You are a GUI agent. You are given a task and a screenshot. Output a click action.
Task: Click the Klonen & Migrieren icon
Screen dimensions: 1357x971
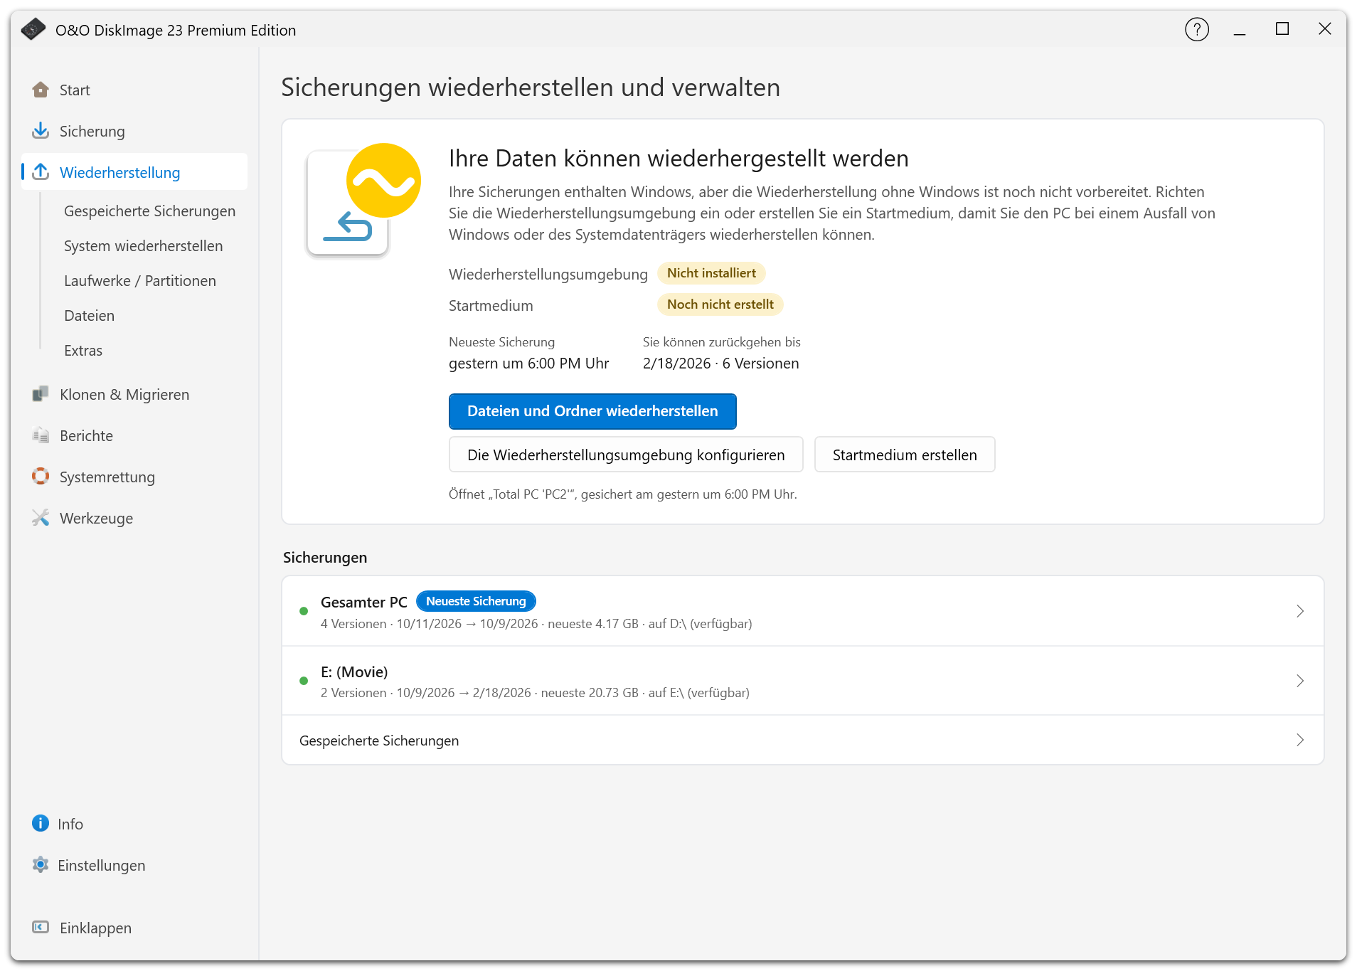(x=41, y=394)
